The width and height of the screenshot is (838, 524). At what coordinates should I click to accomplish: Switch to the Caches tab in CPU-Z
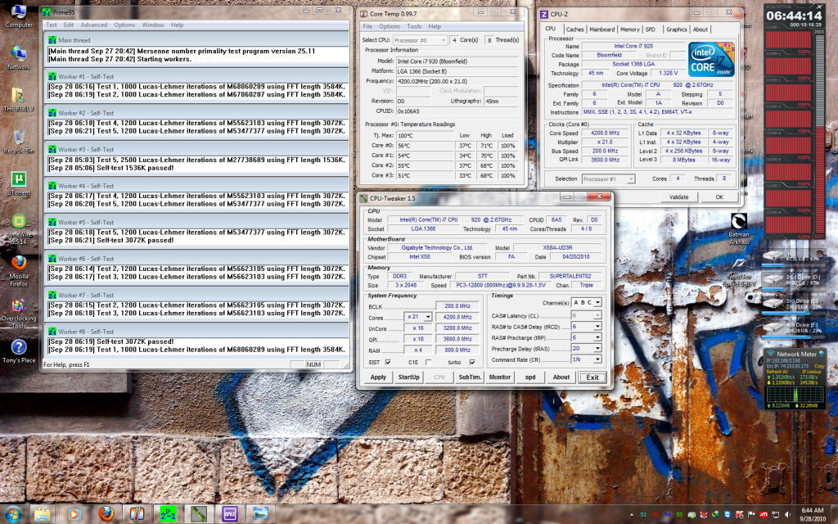coord(574,30)
